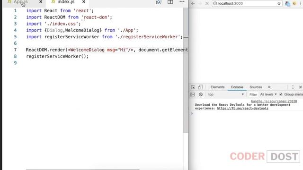Toggle the Group similar checkbox
This screenshot has height=170, width=303.
(281, 94)
